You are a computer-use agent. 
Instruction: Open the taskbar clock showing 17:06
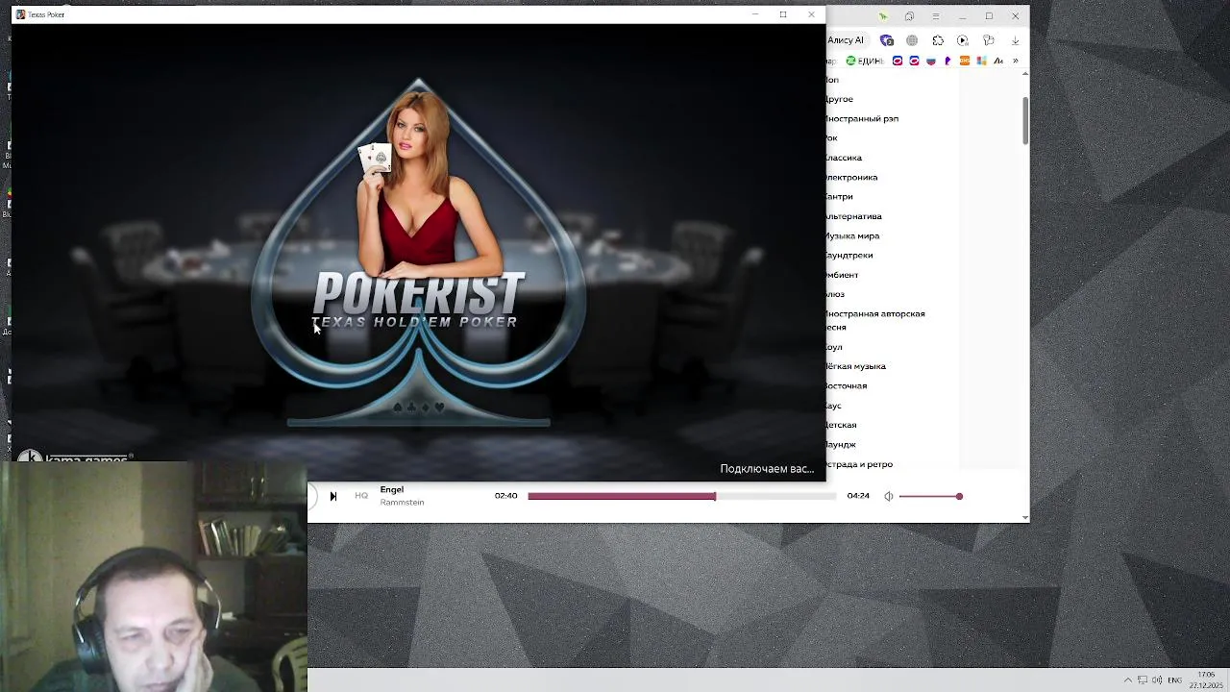tap(1207, 680)
